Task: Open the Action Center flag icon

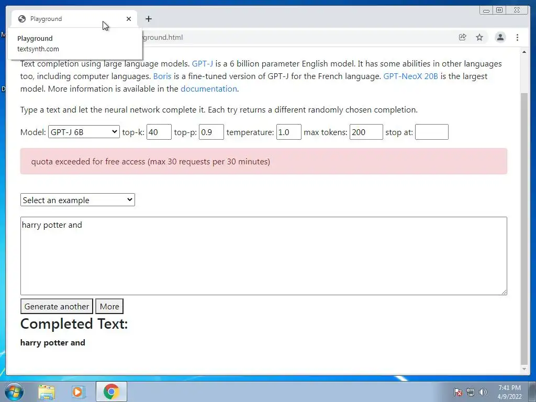Action: (x=457, y=392)
